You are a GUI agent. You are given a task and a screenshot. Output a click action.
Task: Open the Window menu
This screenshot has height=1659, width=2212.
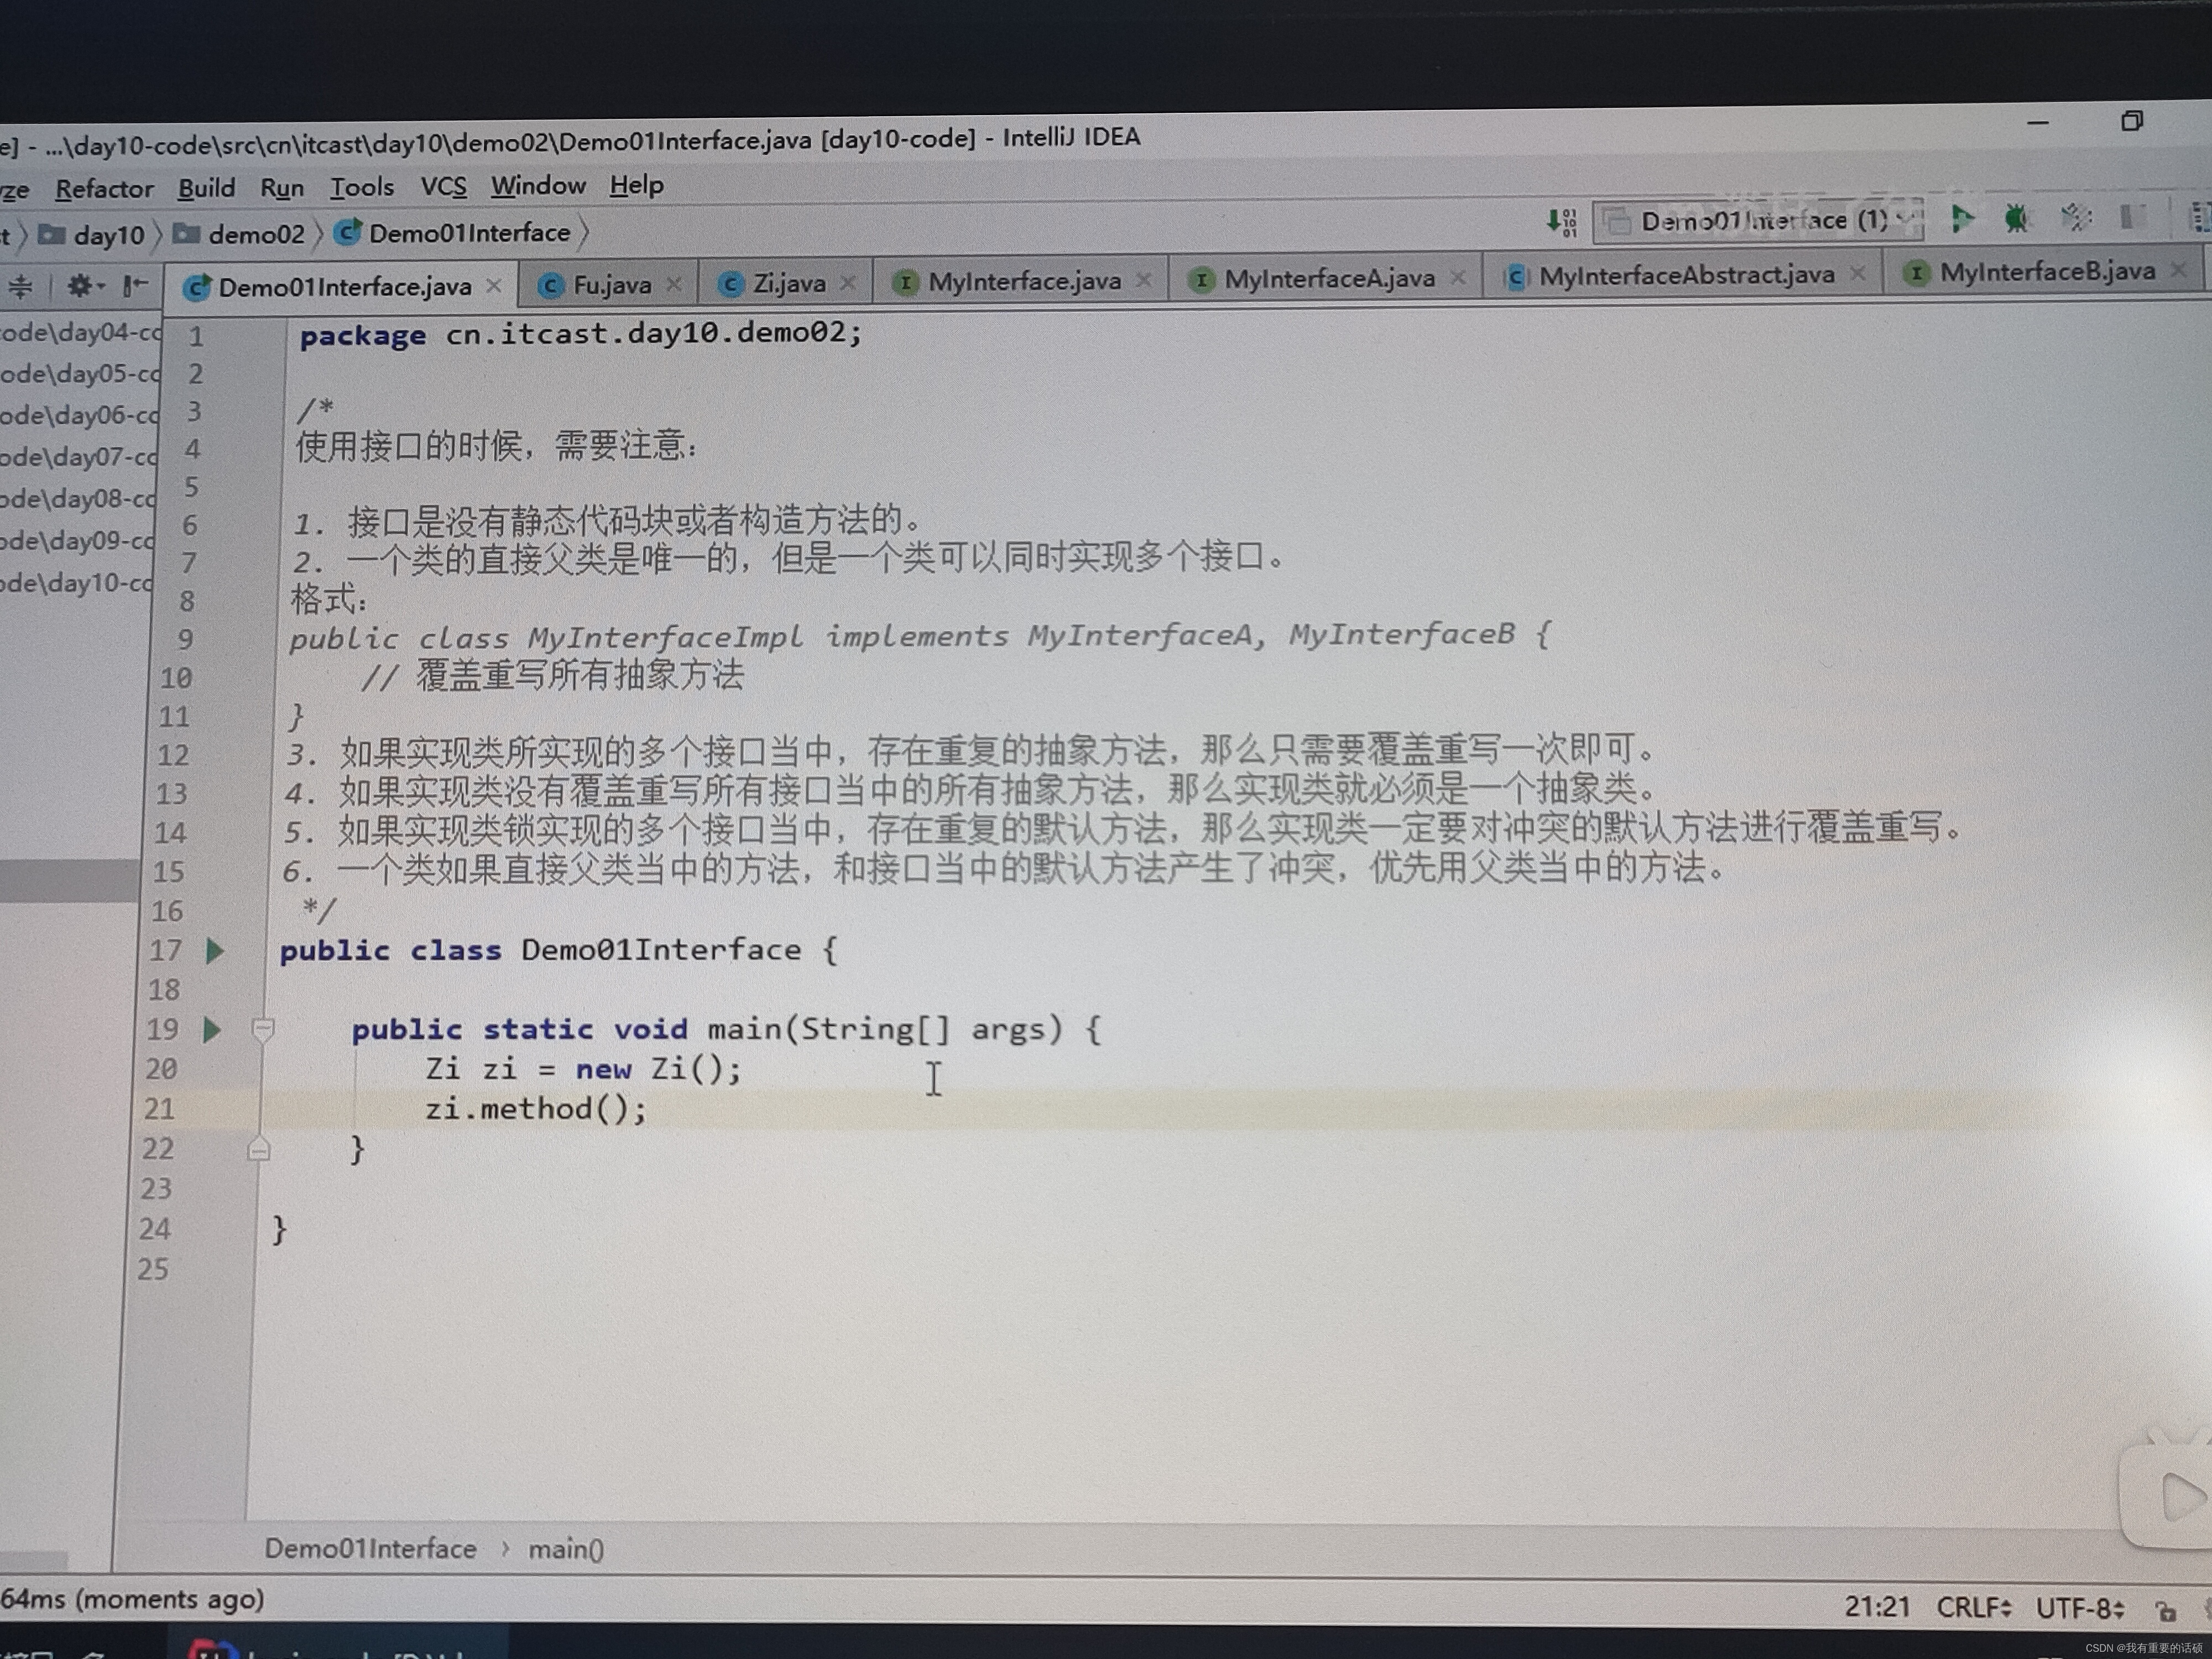pos(538,186)
